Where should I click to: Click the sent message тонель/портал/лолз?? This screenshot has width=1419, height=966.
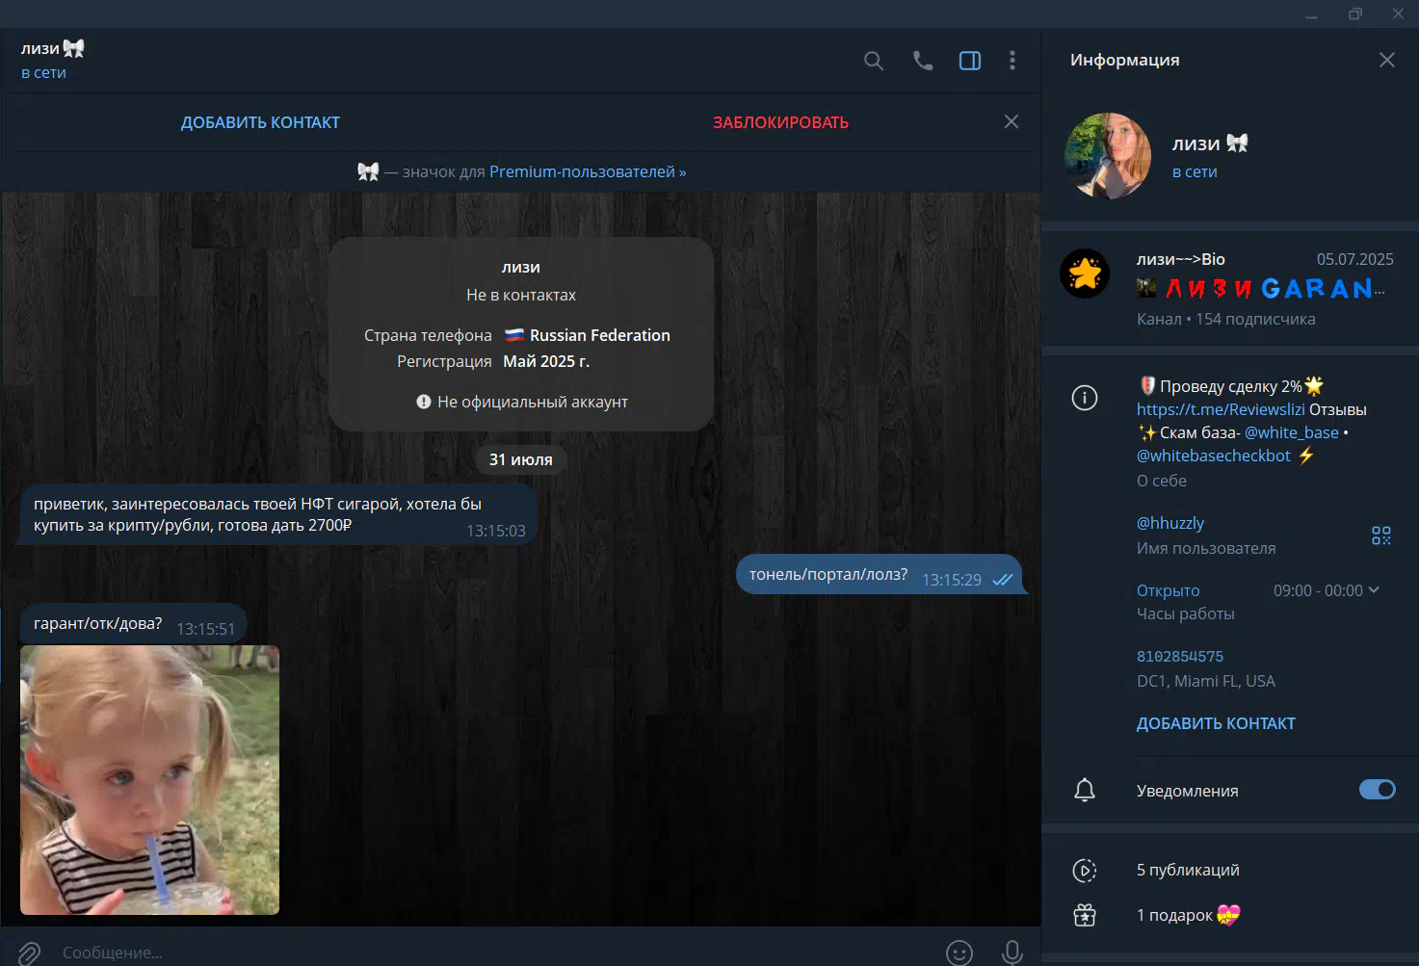(x=880, y=575)
